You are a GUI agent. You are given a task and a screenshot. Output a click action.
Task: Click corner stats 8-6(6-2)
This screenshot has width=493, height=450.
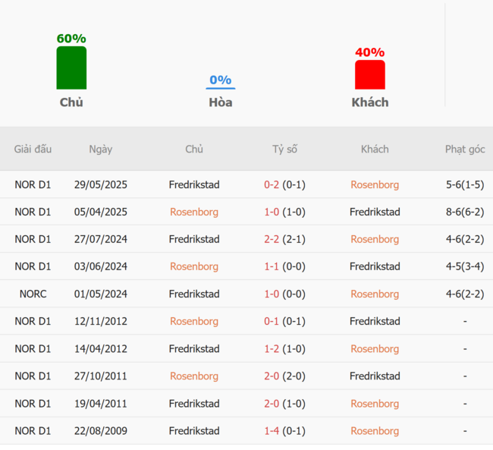465,212
